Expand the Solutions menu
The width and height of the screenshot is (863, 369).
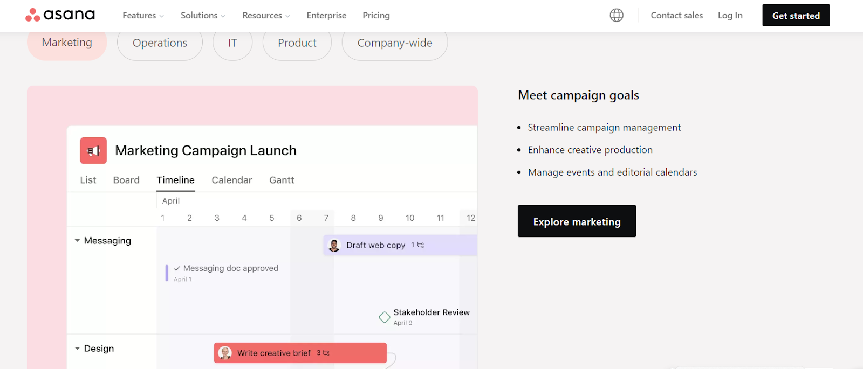pos(203,16)
